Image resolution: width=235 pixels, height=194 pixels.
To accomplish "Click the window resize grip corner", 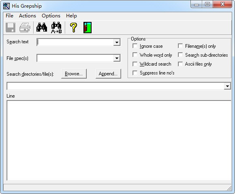I will 229,188.
